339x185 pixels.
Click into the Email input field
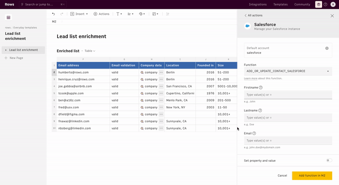pos(288,141)
